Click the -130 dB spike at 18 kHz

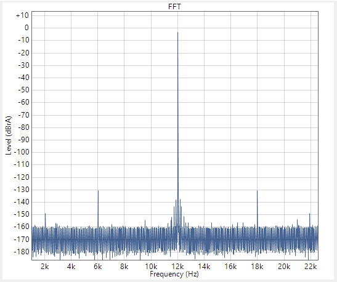(257, 208)
